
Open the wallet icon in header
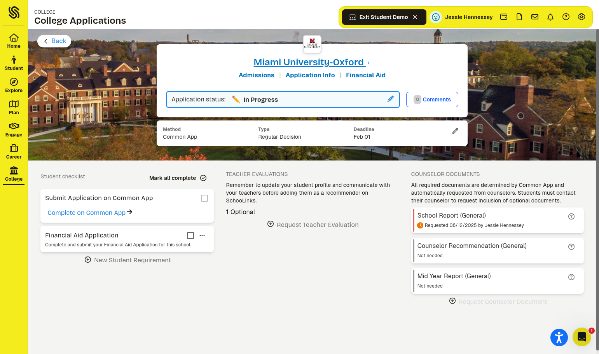(504, 17)
